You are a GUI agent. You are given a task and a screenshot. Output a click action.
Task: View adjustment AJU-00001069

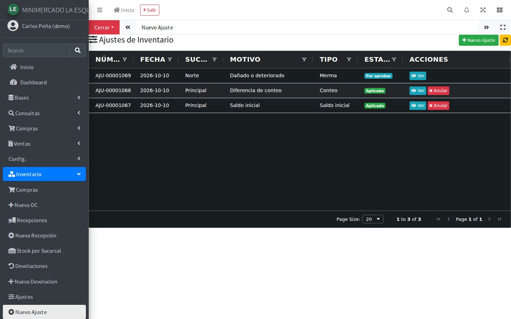pyautogui.click(x=418, y=76)
